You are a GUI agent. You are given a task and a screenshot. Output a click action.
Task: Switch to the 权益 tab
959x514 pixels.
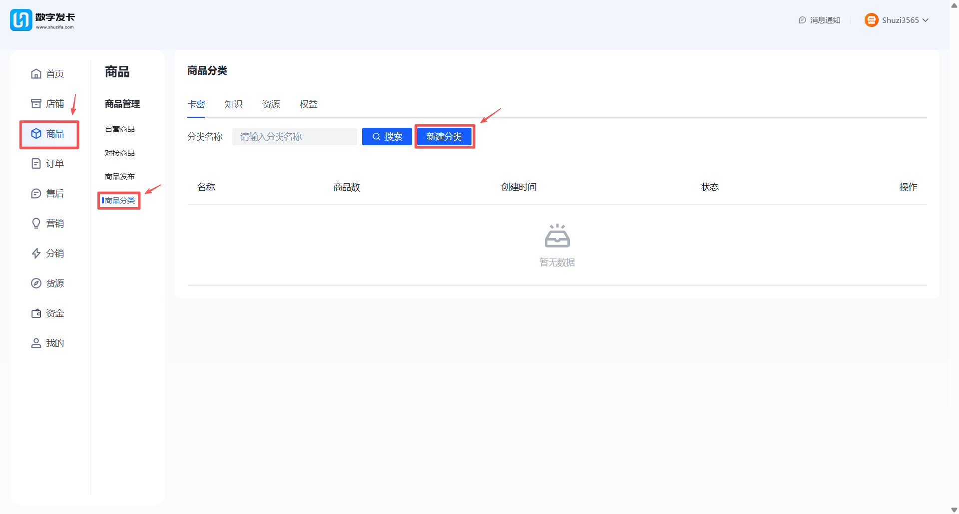pyautogui.click(x=309, y=104)
